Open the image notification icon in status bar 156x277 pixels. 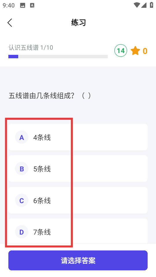[x=23, y=5]
